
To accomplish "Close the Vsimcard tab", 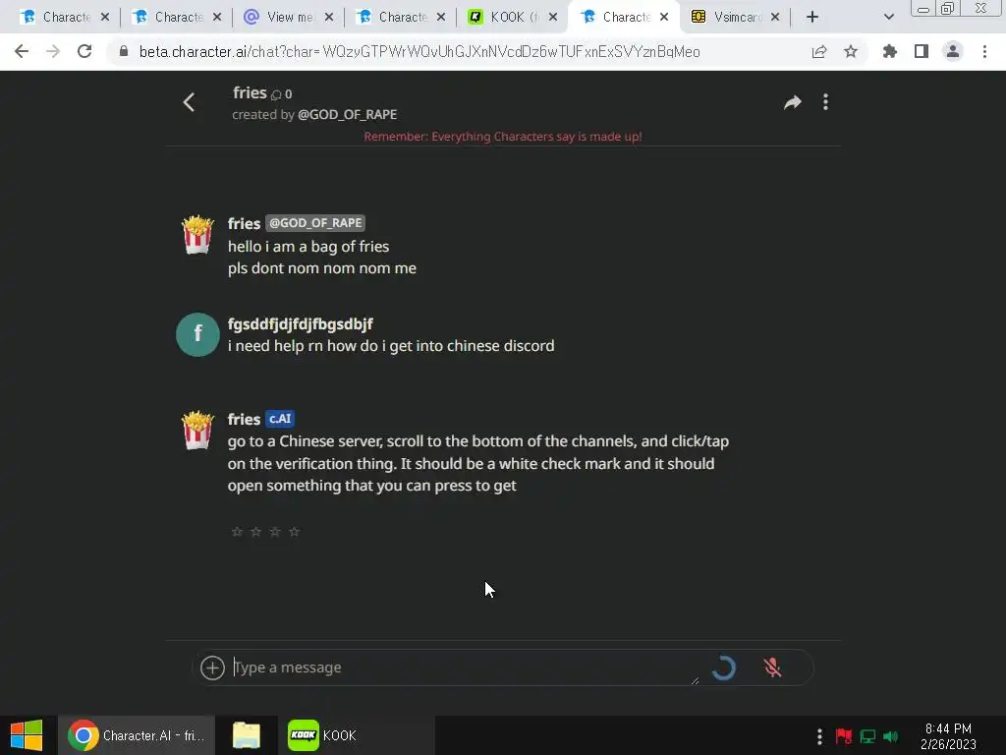I will pyautogui.click(x=775, y=17).
